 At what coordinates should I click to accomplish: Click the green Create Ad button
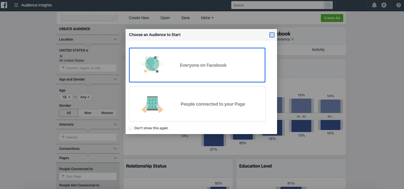(332, 18)
